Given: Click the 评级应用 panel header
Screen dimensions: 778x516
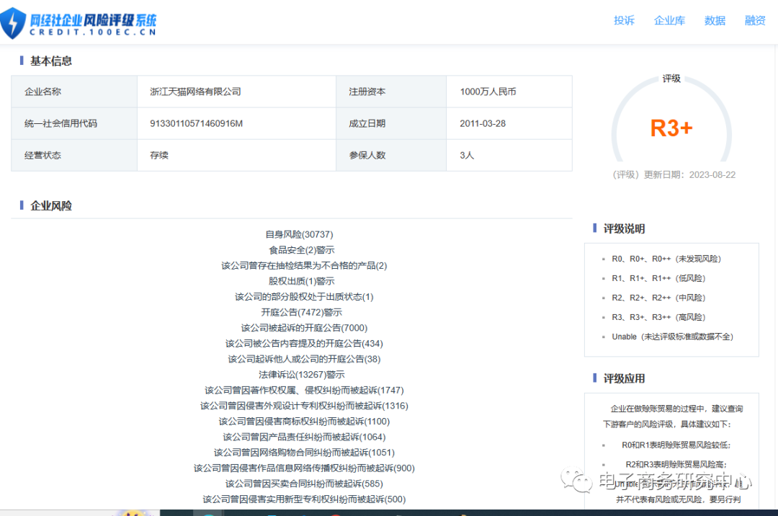Looking at the screenshot, I should [624, 378].
